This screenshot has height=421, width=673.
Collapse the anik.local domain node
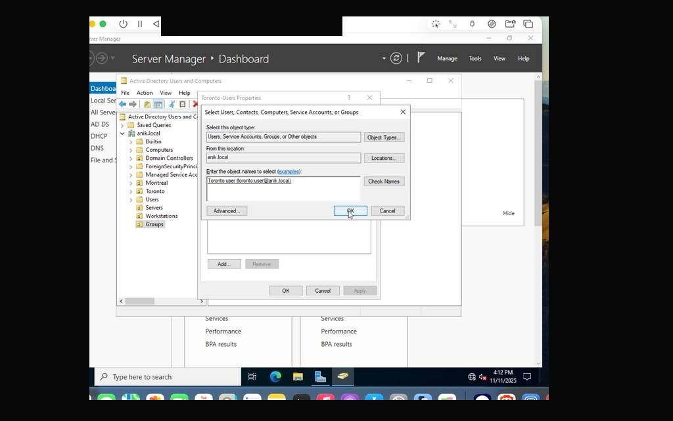pyautogui.click(x=122, y=134)
